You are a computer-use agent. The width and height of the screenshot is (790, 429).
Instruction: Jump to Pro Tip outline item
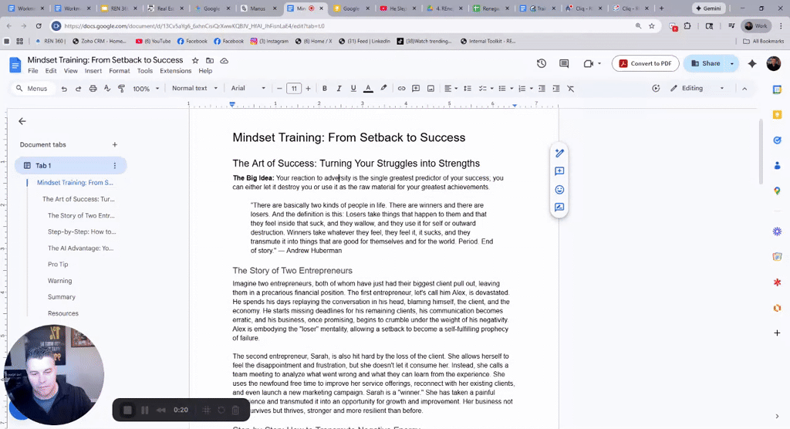click(x=58, y=264)
